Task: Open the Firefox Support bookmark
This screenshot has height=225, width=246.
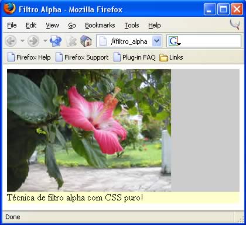Action: 82,57
